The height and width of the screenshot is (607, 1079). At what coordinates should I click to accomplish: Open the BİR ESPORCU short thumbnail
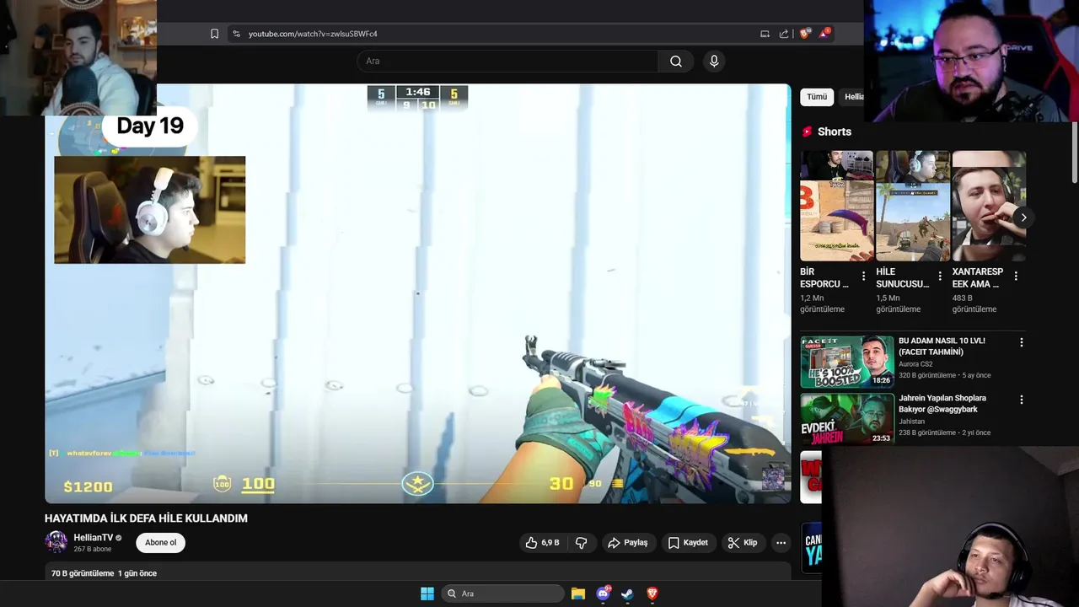tap(836, 206)
